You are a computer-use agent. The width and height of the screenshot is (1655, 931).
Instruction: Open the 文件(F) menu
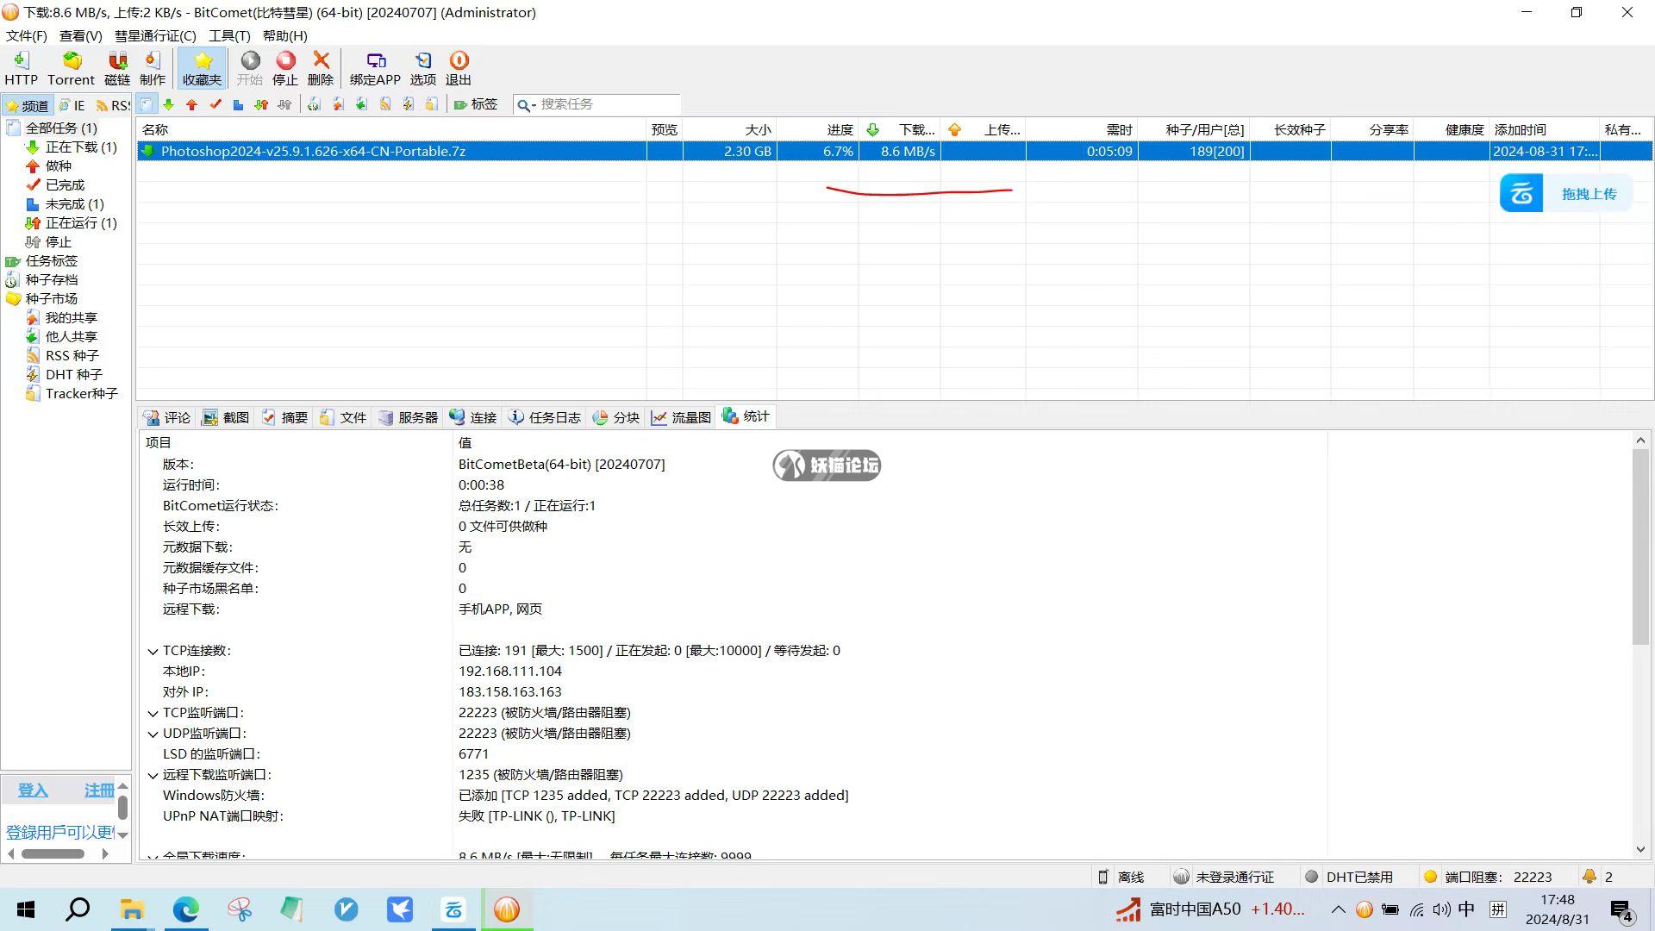click(x=26, y=35)
